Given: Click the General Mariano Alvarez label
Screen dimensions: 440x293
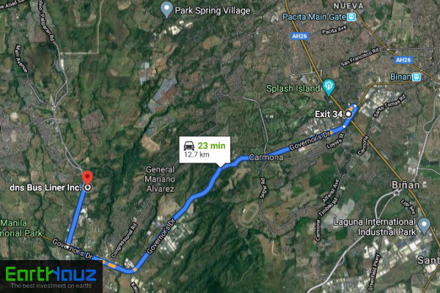Looking at the screenshot, I should pos(160,179).
